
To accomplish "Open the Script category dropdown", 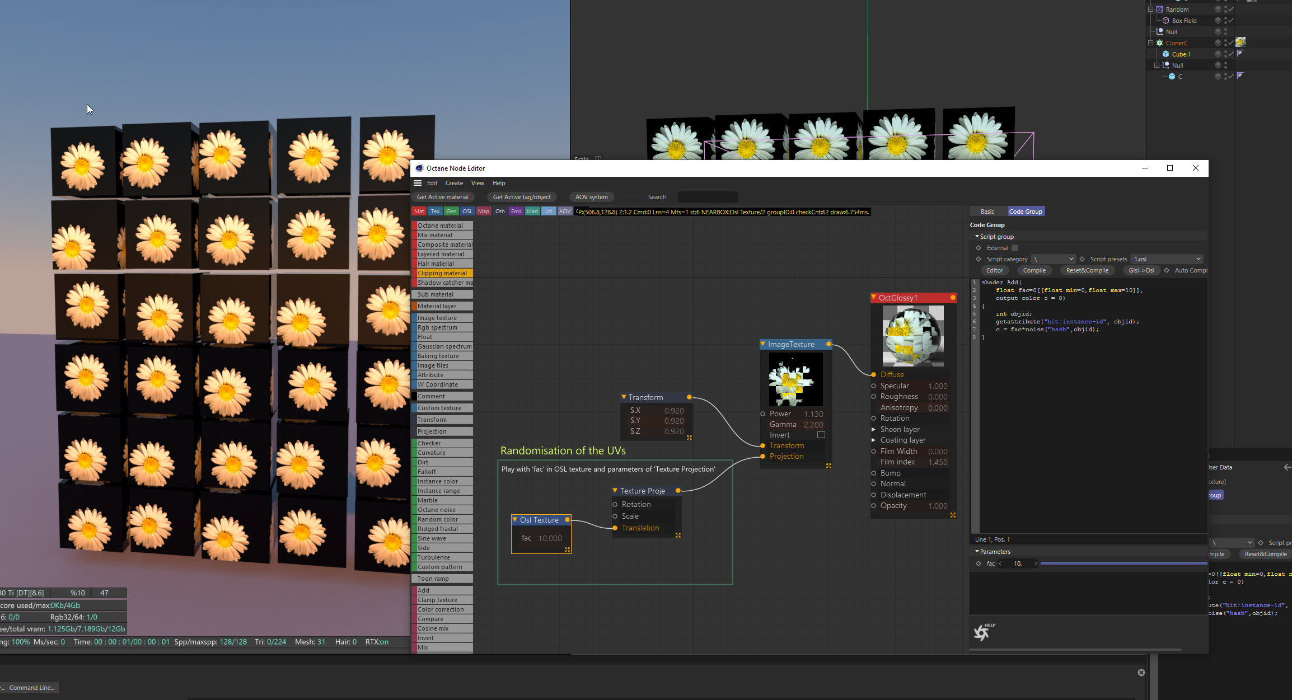I will coord(1054,259).
